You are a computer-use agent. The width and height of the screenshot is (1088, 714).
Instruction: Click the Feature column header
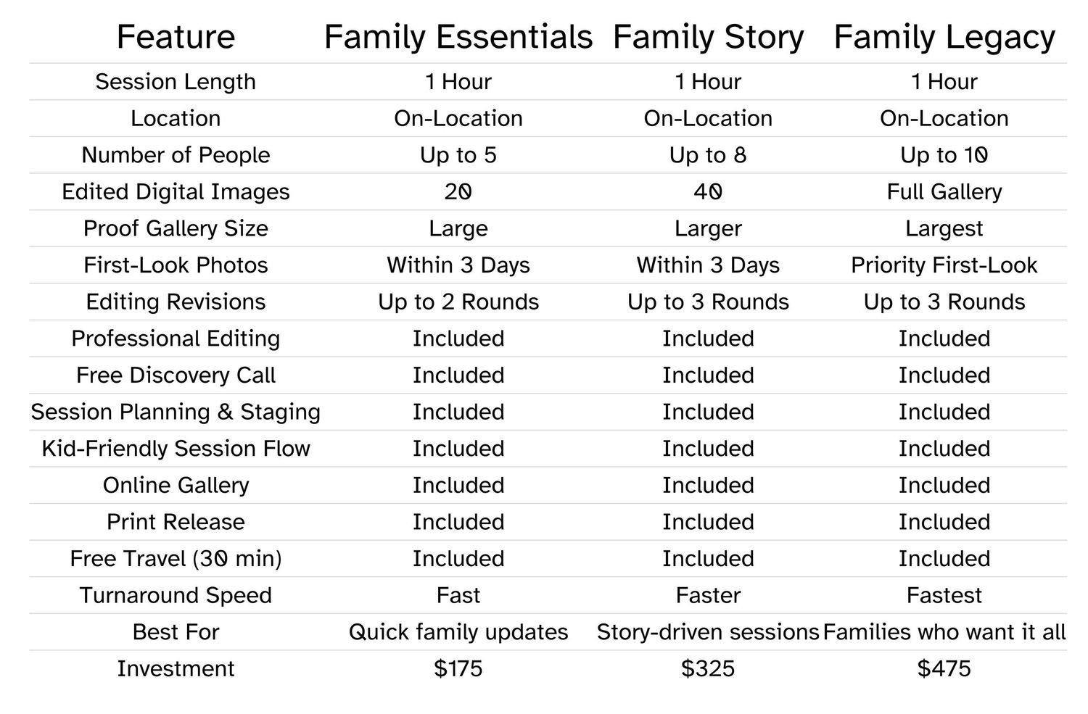pos(176,37)
